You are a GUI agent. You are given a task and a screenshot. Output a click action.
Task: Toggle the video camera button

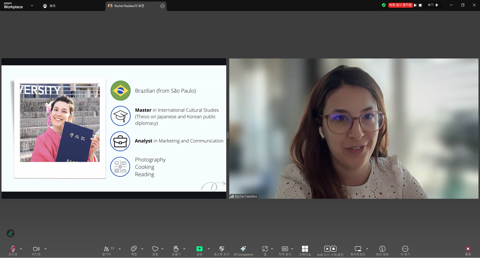tap(36, 249)
